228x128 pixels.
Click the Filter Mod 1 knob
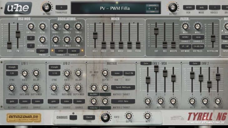186,26
